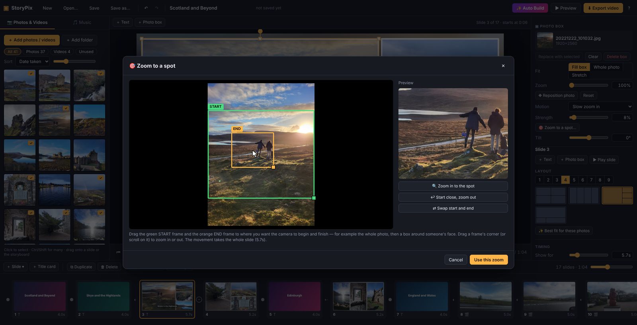Cancel the zoom dialog
This screenshot has height=325, width=637.
(x=455, y=260)
